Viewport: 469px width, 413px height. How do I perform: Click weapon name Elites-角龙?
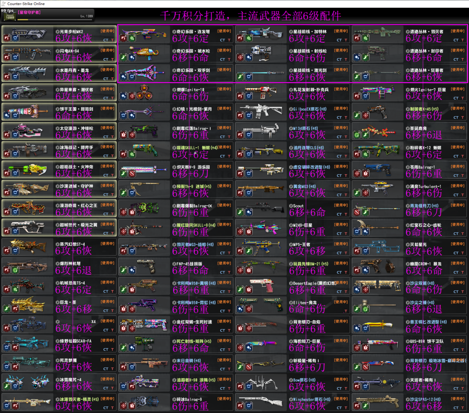pos(304,302)
